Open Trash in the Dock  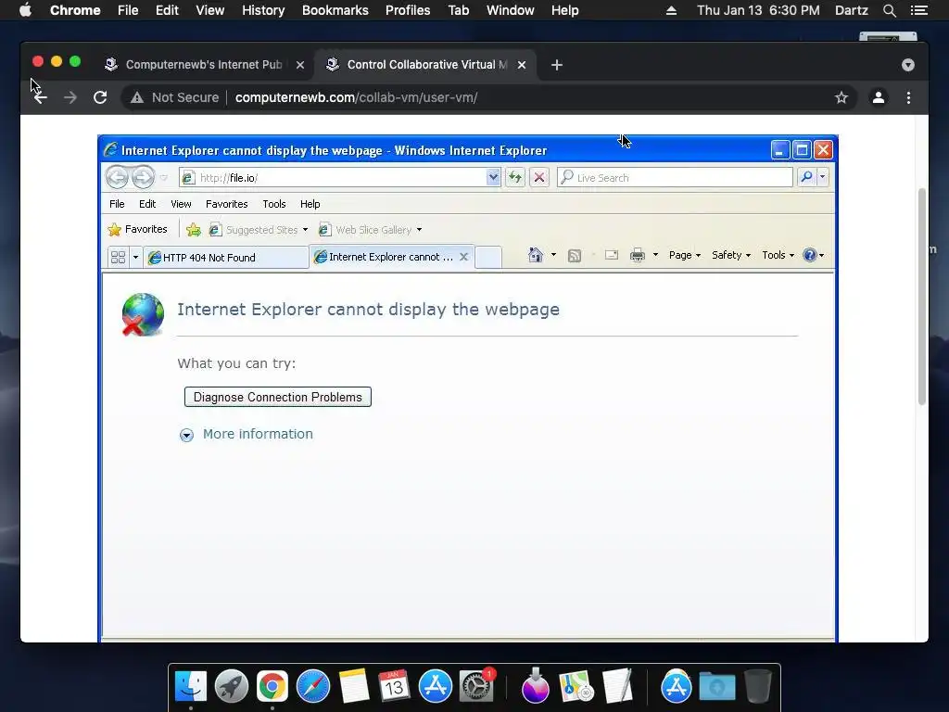click(x=758, y=686)
